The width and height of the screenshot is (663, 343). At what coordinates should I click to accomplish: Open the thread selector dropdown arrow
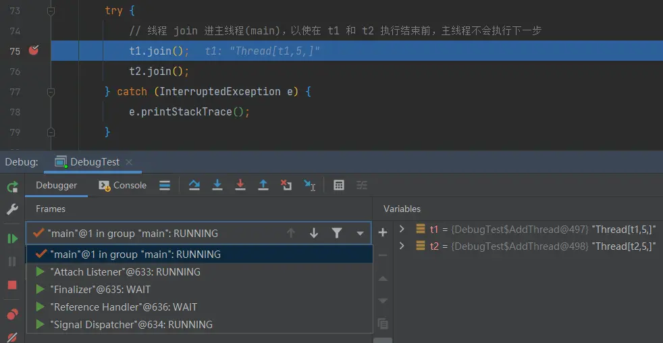[361, 233]
